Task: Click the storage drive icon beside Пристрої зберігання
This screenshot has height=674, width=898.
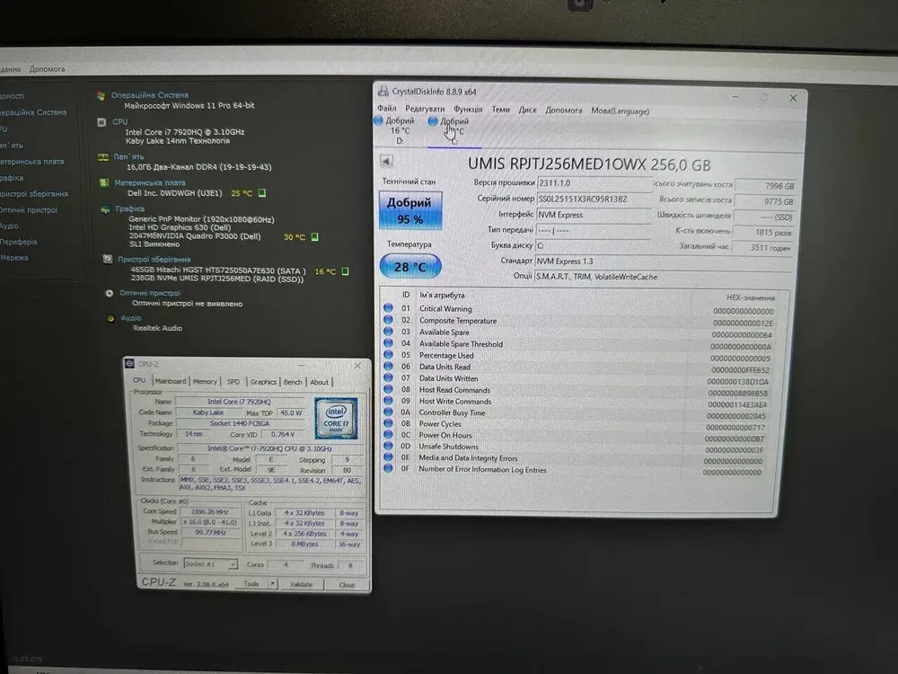Action: (x=108, y=259)
